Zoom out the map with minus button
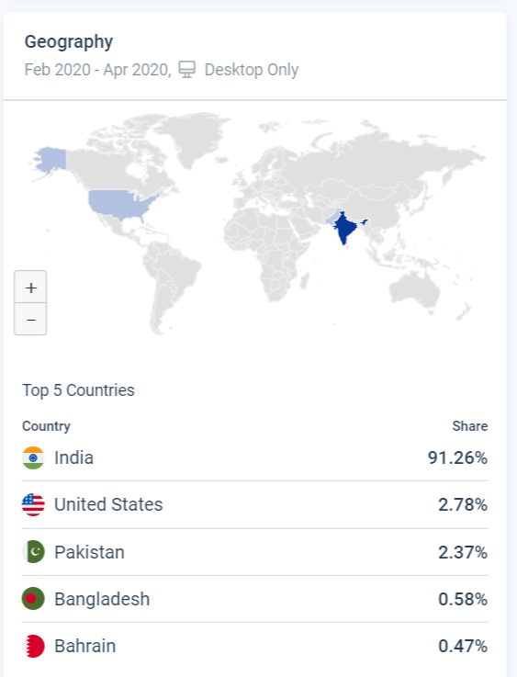The width and height of the screenshot is (517, 677). [30, 319]
